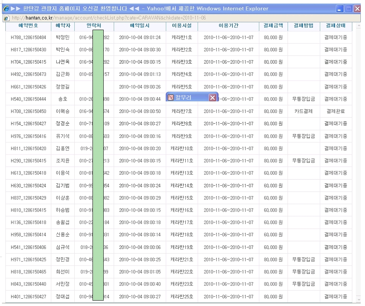Click the 예약번호 column header
The width and height of the screenshot is (365, 306).
point(29,26)
